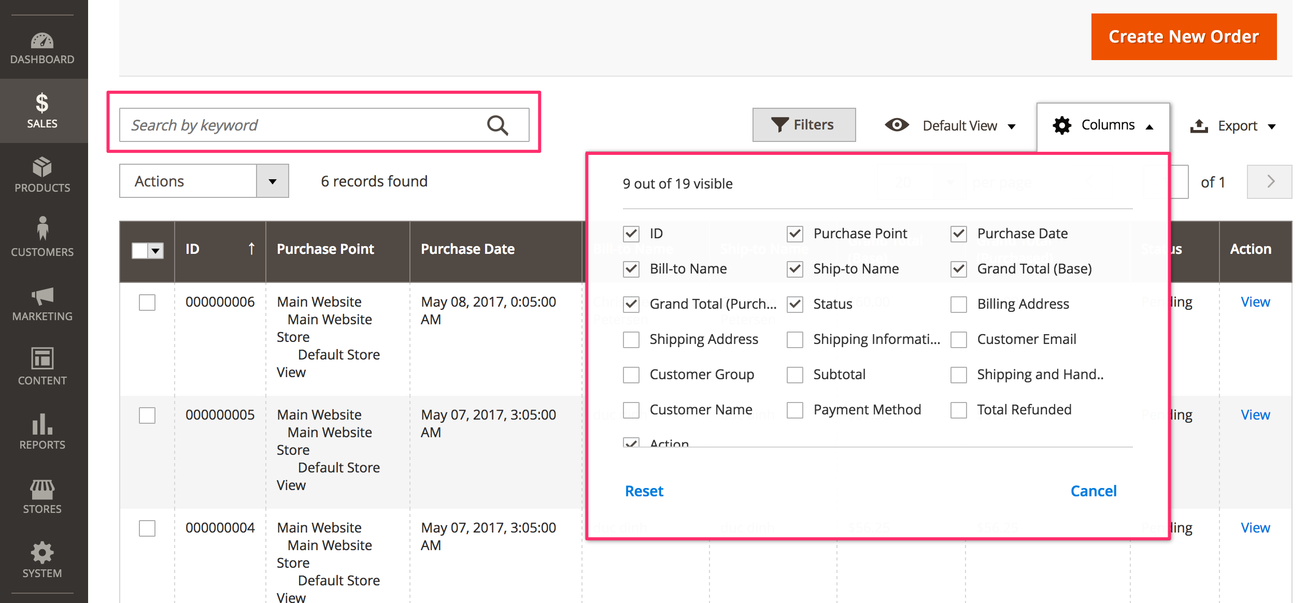Image resolution: width=1306 pixels, height=603 pixels.
Task: Enable the Shipping and Handling checkbox
Action: click(x=958, y=375)
